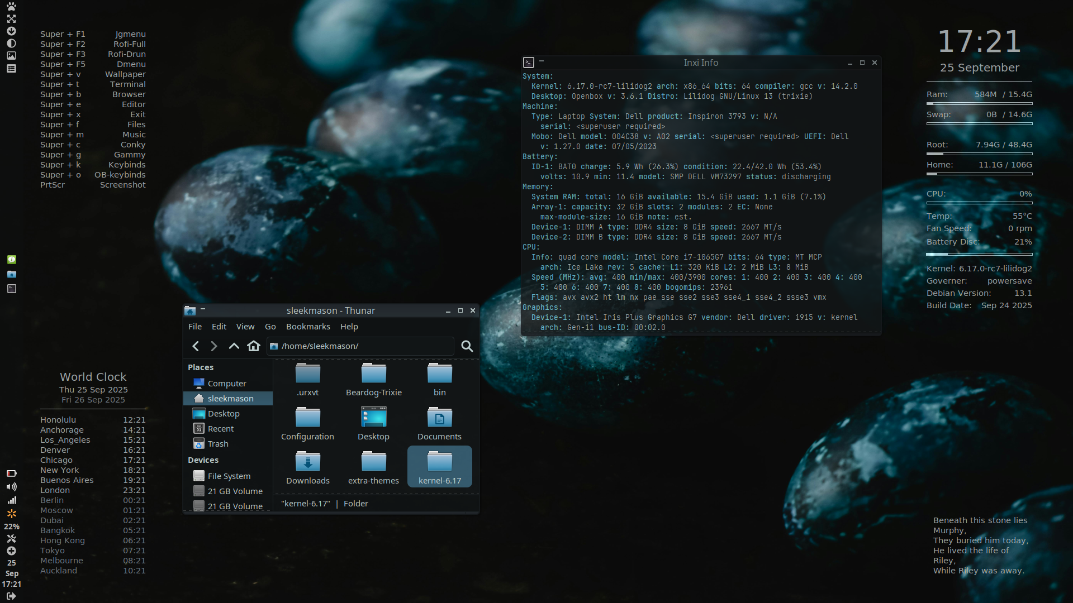Click the half-circle contrast icon in panel
Image resolution: width=1073 pixels, height=603 pixels.
point(11,44)
